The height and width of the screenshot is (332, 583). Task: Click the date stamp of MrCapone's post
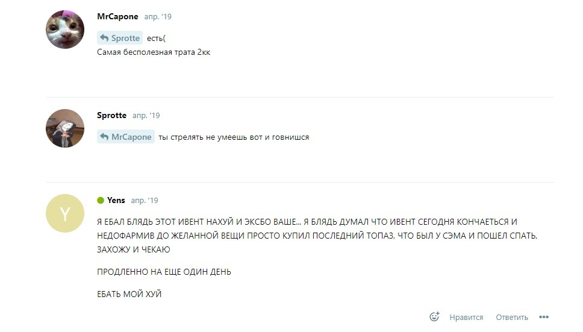pos(158,17)
